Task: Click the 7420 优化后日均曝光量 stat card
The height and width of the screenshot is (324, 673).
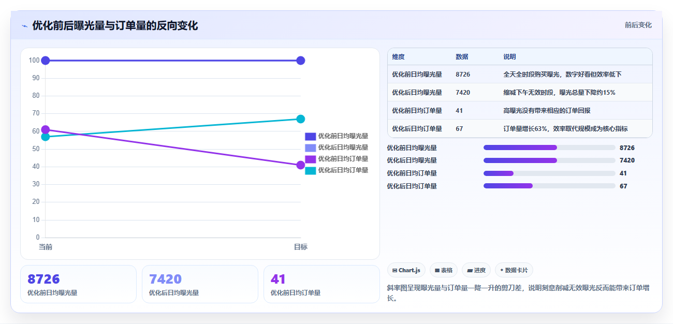Action: pyautogui.click(x=200, y=284)
